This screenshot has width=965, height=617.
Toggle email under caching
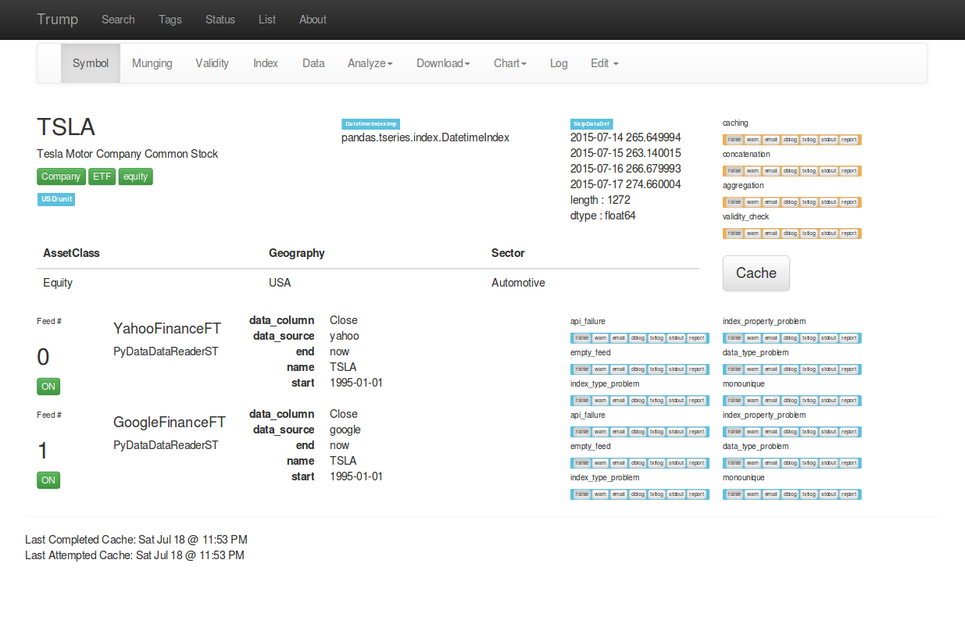click(770, 140)
